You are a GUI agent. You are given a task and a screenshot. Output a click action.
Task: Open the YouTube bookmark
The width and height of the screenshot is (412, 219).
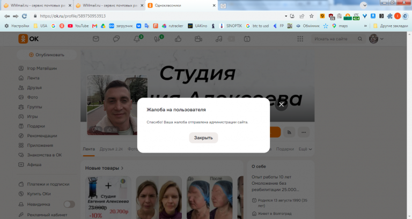(x=78, y=26)
